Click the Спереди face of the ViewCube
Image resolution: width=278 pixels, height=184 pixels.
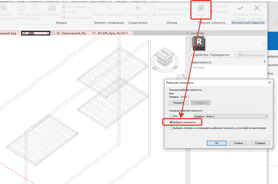click(161, 59)
